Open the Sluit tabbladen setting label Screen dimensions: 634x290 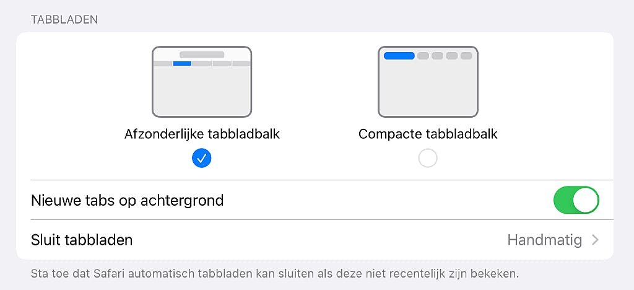pos(82,240)
